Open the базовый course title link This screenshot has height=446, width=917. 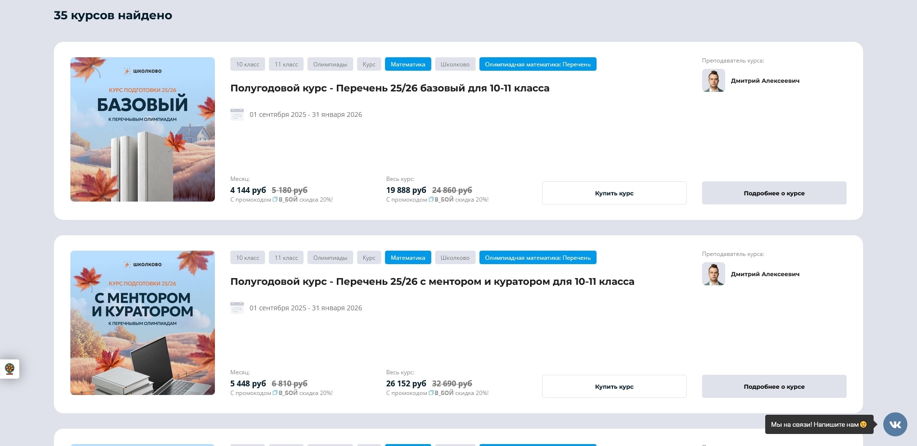[x=389, y=88]
